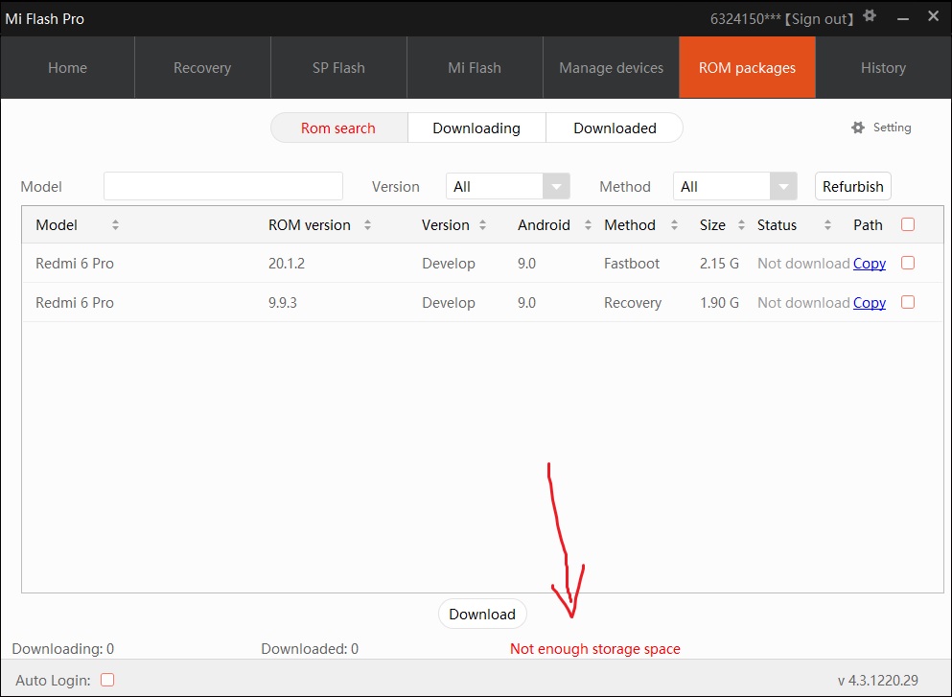Enable the Auto Login checkbox
This screenshot has height=697, width=952.
[x=107, y=680]
